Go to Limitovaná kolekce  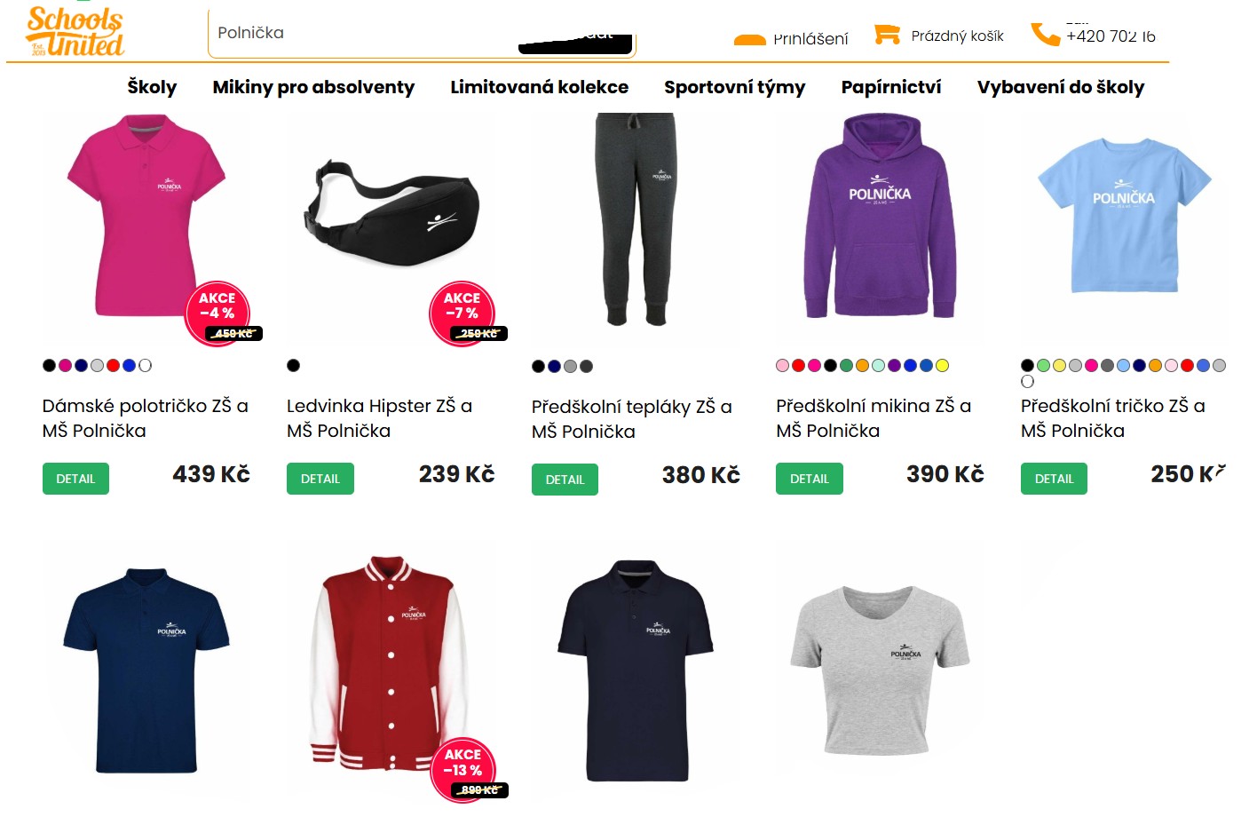tap(539, 87)
